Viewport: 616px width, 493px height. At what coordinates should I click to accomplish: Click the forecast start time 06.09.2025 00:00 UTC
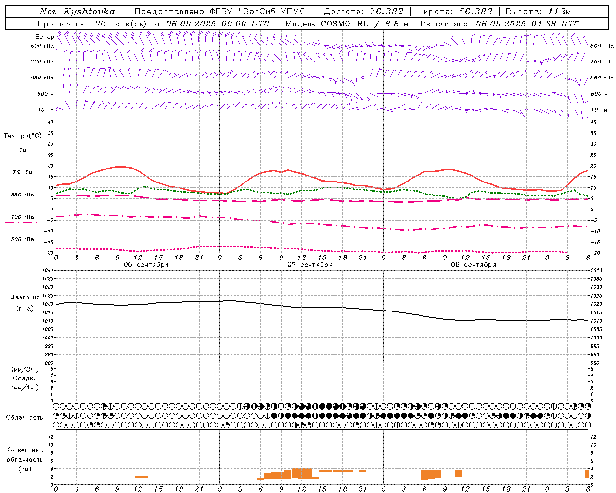click(218, 24)
